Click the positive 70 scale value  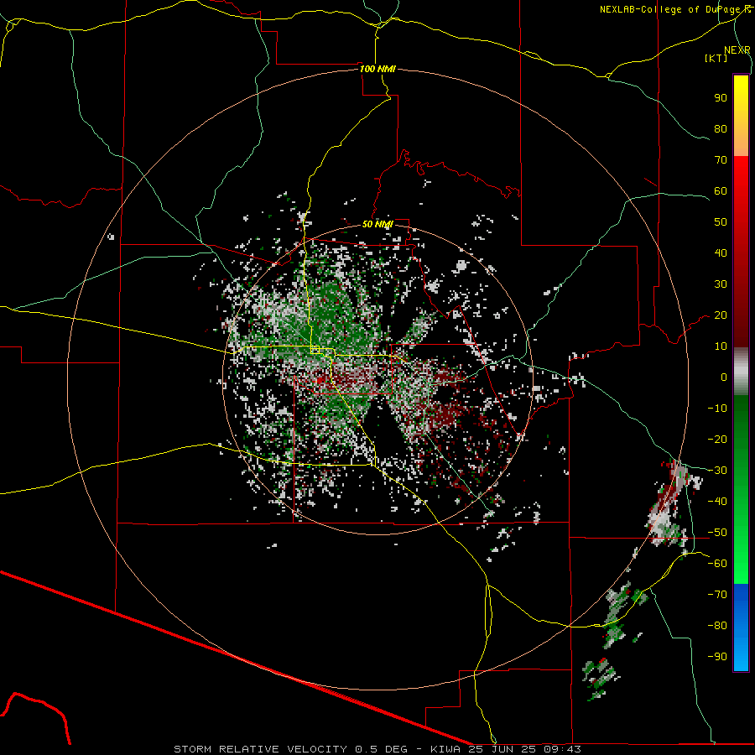pyautogui.click(x=721, y=160)
